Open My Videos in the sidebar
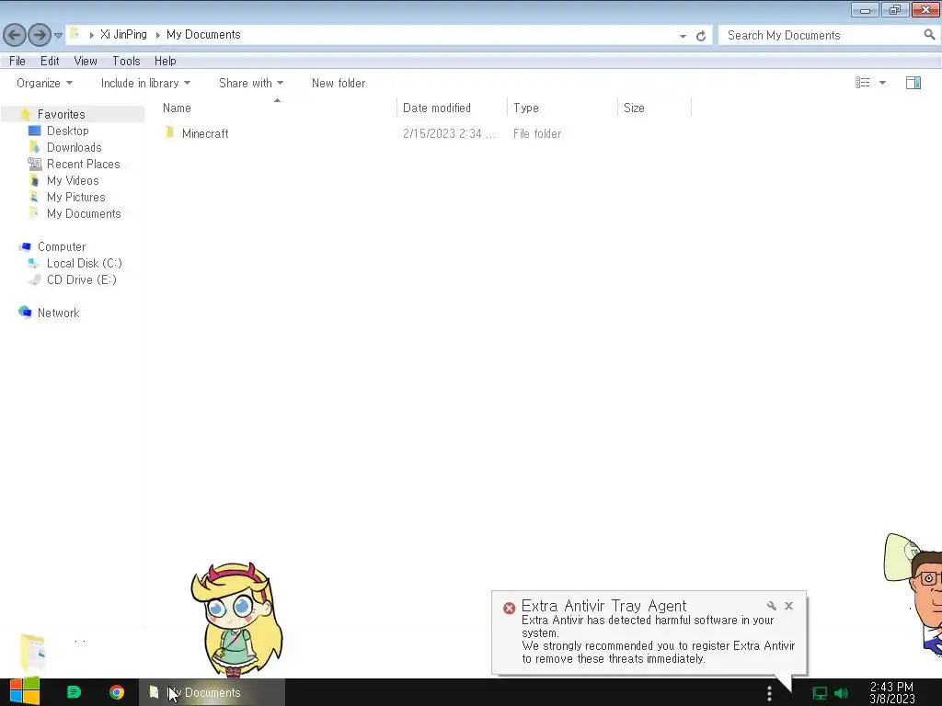This screenshot has width=942, height=706. [x=73, y=180]
